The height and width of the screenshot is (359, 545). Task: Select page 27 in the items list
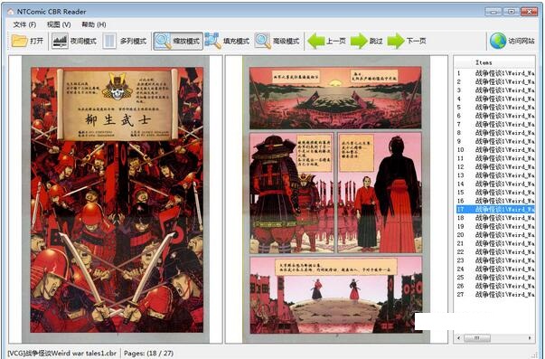pos(495,294)
